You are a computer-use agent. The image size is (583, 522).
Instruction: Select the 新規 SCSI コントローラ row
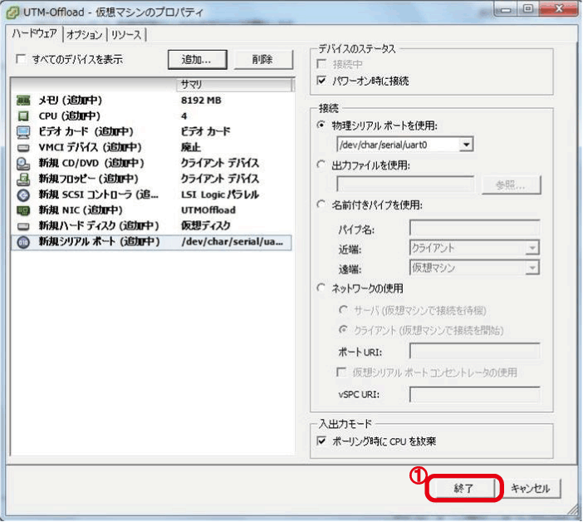coord(152,195)
